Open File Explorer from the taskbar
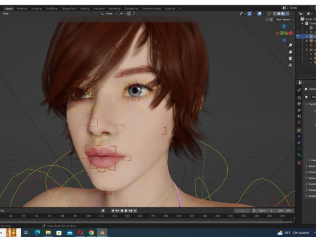This screenshot has width=316, height=237. [x=48, y=232]
